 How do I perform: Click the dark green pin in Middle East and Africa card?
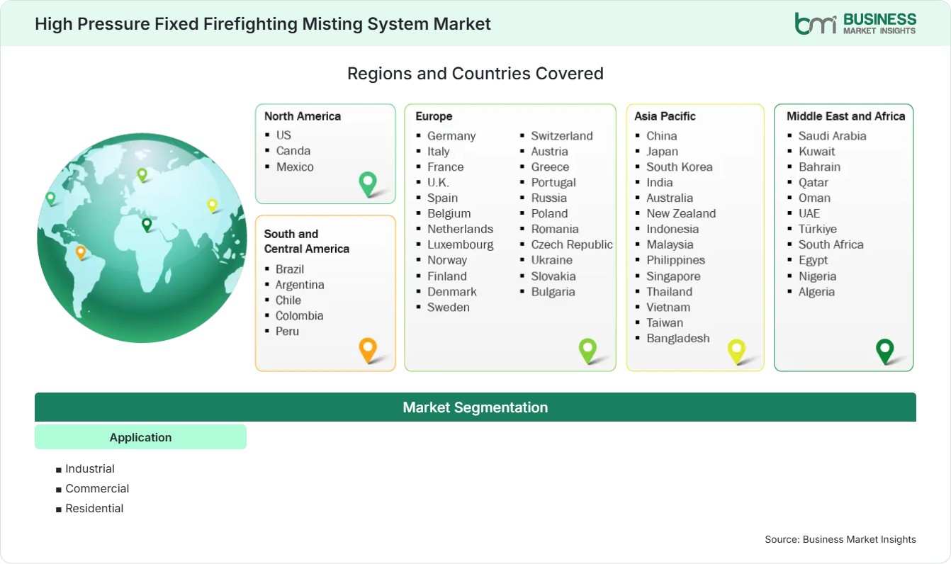tap(885, 351)
